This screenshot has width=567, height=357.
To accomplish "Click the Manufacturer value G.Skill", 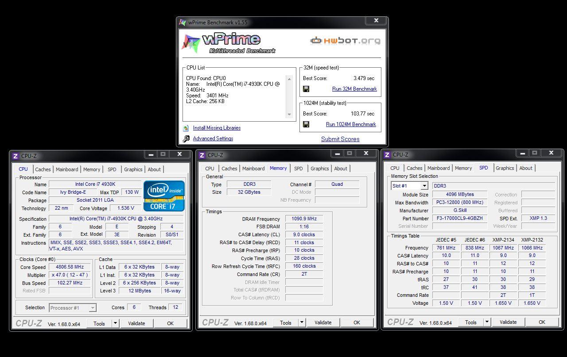I will pos(460,211).
